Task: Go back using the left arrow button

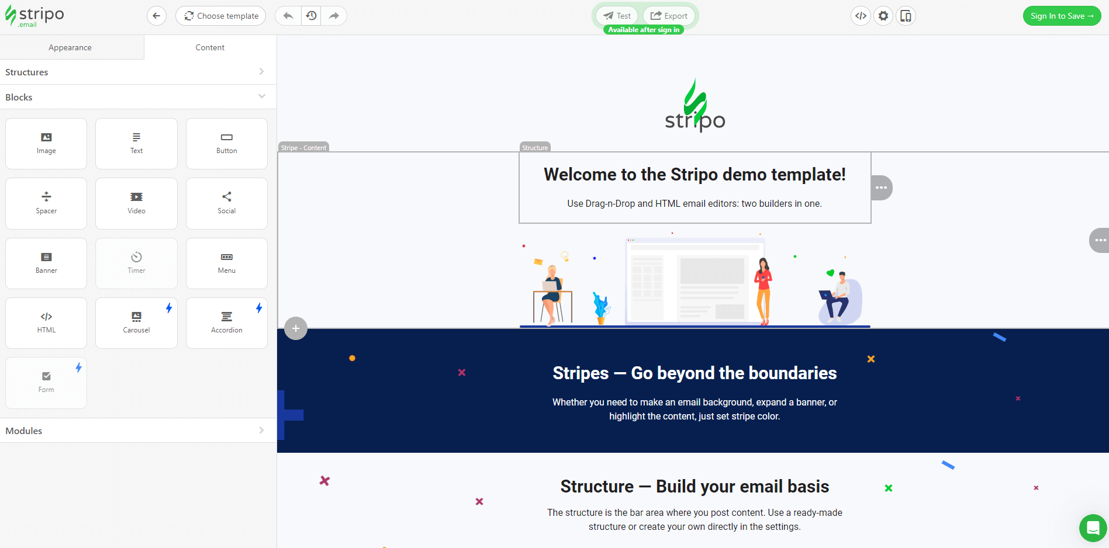Action: (157, 16)
